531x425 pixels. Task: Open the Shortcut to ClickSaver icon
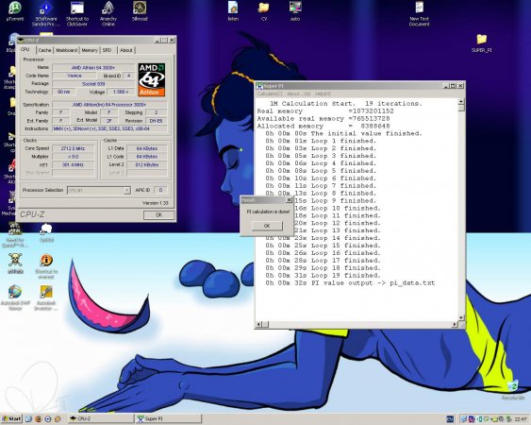point(77,13)
